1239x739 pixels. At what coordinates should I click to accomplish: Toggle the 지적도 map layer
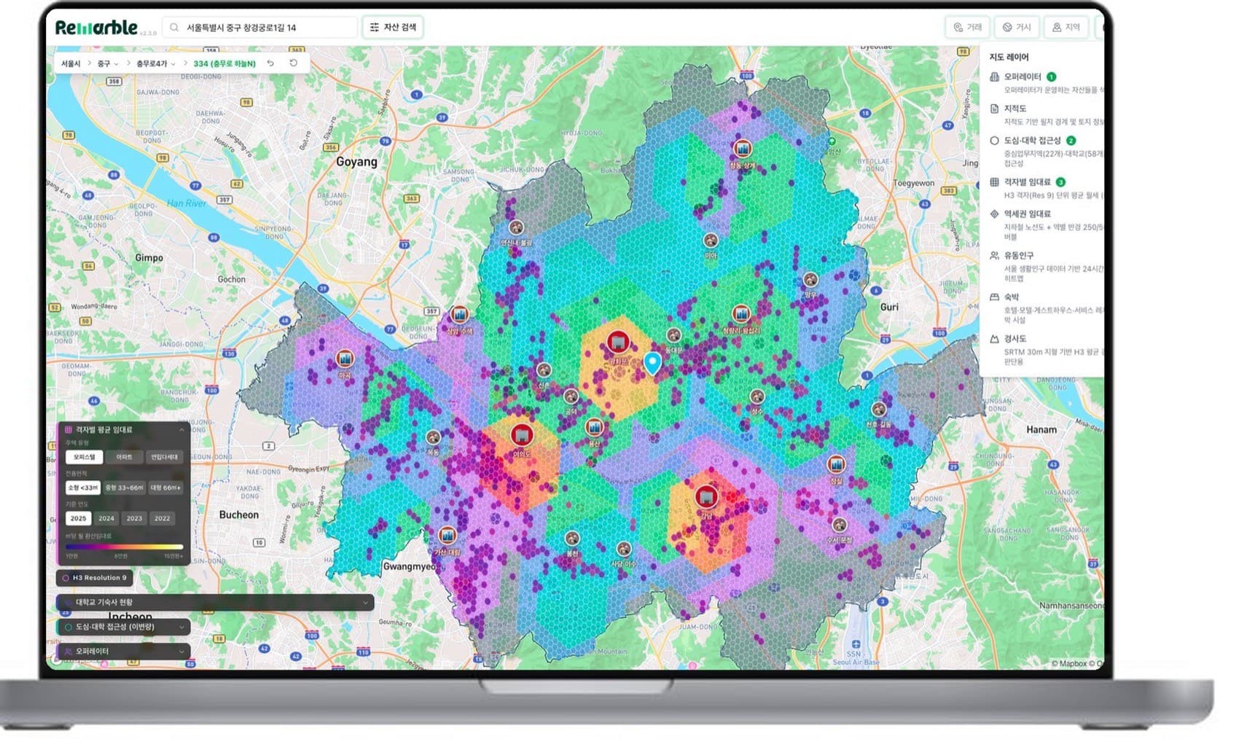(1045, 114)
